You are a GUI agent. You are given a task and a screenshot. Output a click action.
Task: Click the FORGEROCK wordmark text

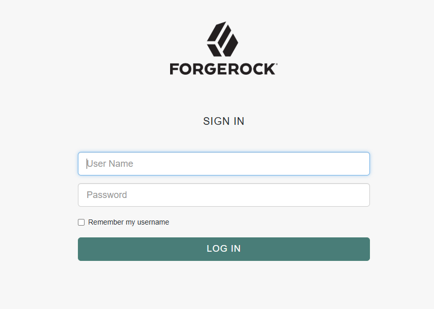pyautogui.click(x=223, y=69)
